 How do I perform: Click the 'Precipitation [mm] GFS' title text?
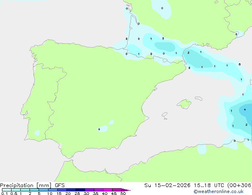coord(32,185)
